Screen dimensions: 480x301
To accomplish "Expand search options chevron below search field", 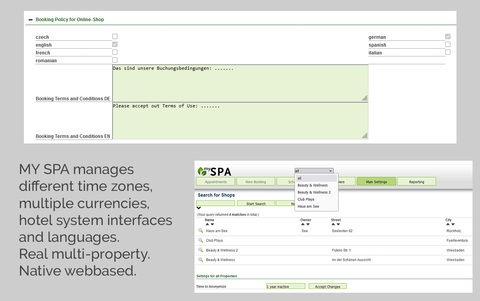I will tap(199, 208).
